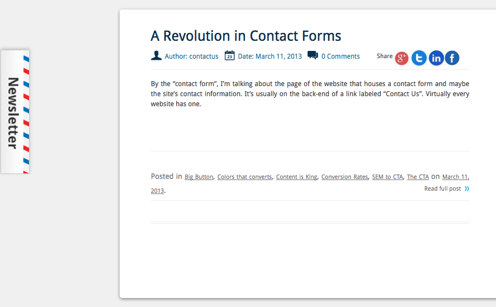This screenshot has height=307, width=496.
Task: Open the Colors that converts category
Action: (244, 177)
